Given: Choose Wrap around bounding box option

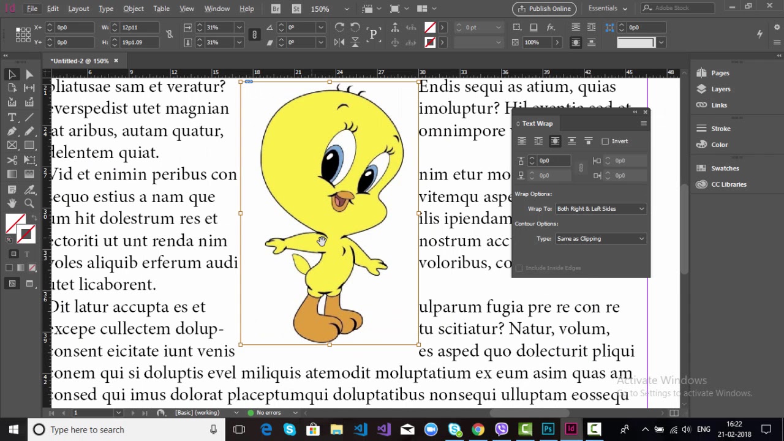Looking at the screenshot, I should pos(538,141).
